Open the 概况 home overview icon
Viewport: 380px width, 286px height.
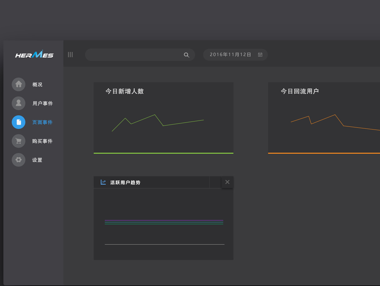(x=19, y=84)
